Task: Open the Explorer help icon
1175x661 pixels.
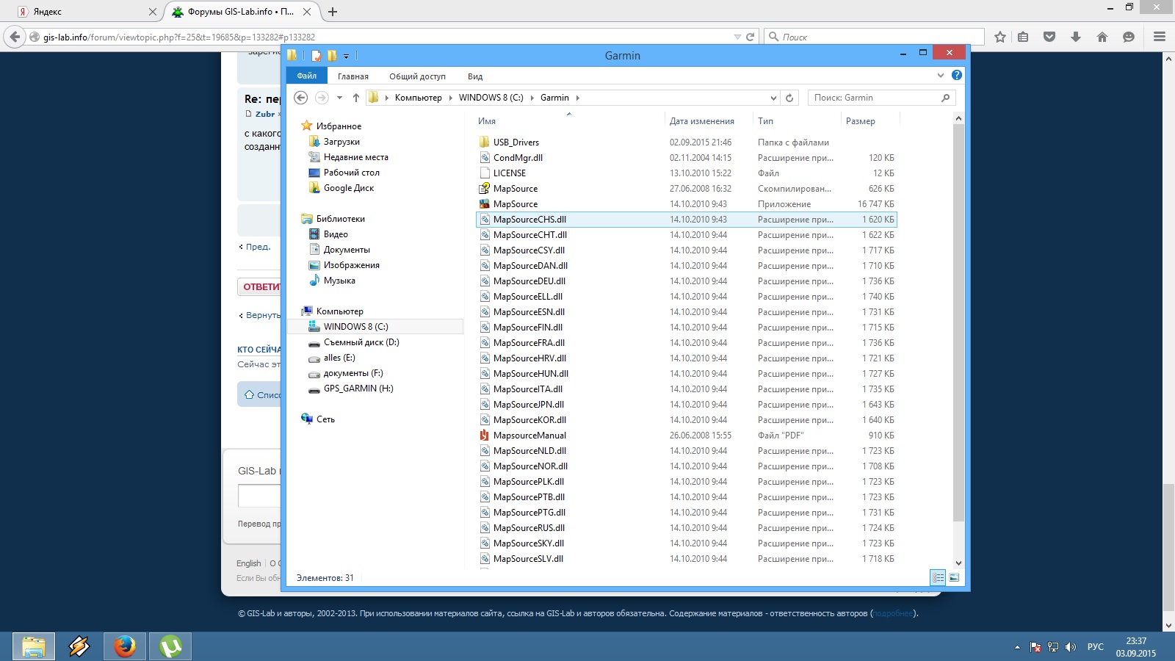Action: coord(957,75)
